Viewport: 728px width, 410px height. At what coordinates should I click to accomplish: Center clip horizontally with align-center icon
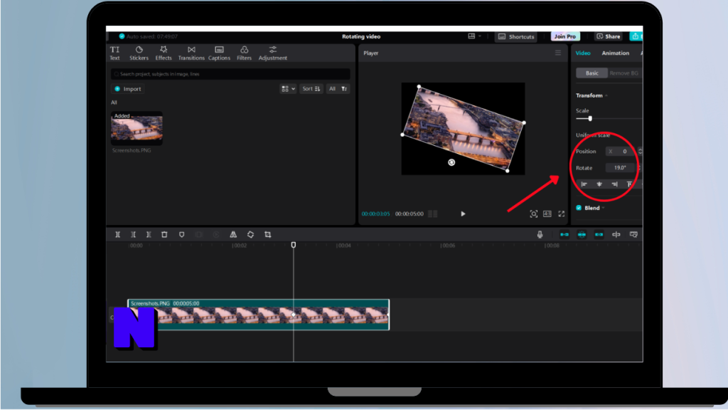599,184
